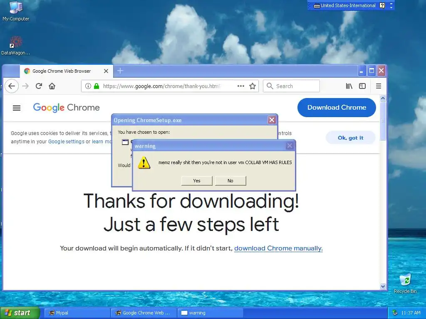
Task: Bookmark this page with the star
Action: 253,86
